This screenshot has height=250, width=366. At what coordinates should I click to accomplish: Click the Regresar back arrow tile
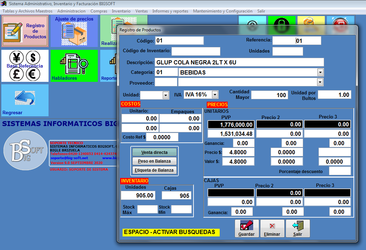point(25,100)
